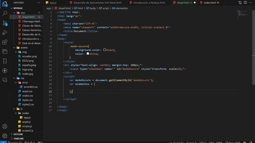Open the Search view
The height and width of the screenshot is (143, 255).
(5, 13)
